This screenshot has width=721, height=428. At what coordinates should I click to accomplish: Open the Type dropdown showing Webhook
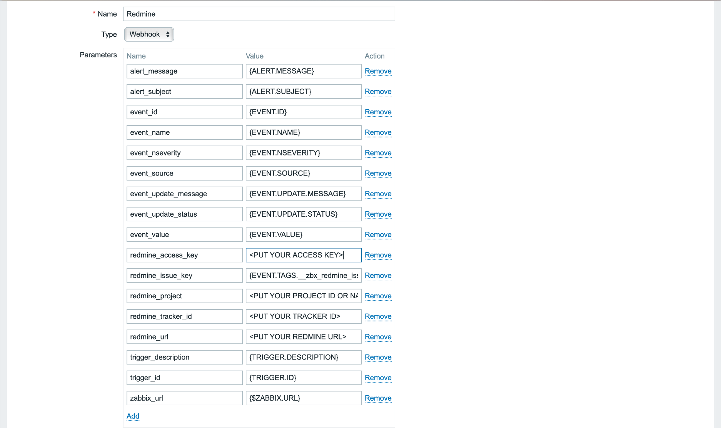coord(149,34)
